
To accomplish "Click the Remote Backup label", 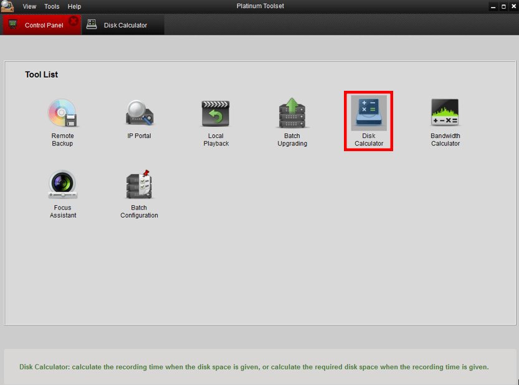I will (x=62, y=139).
